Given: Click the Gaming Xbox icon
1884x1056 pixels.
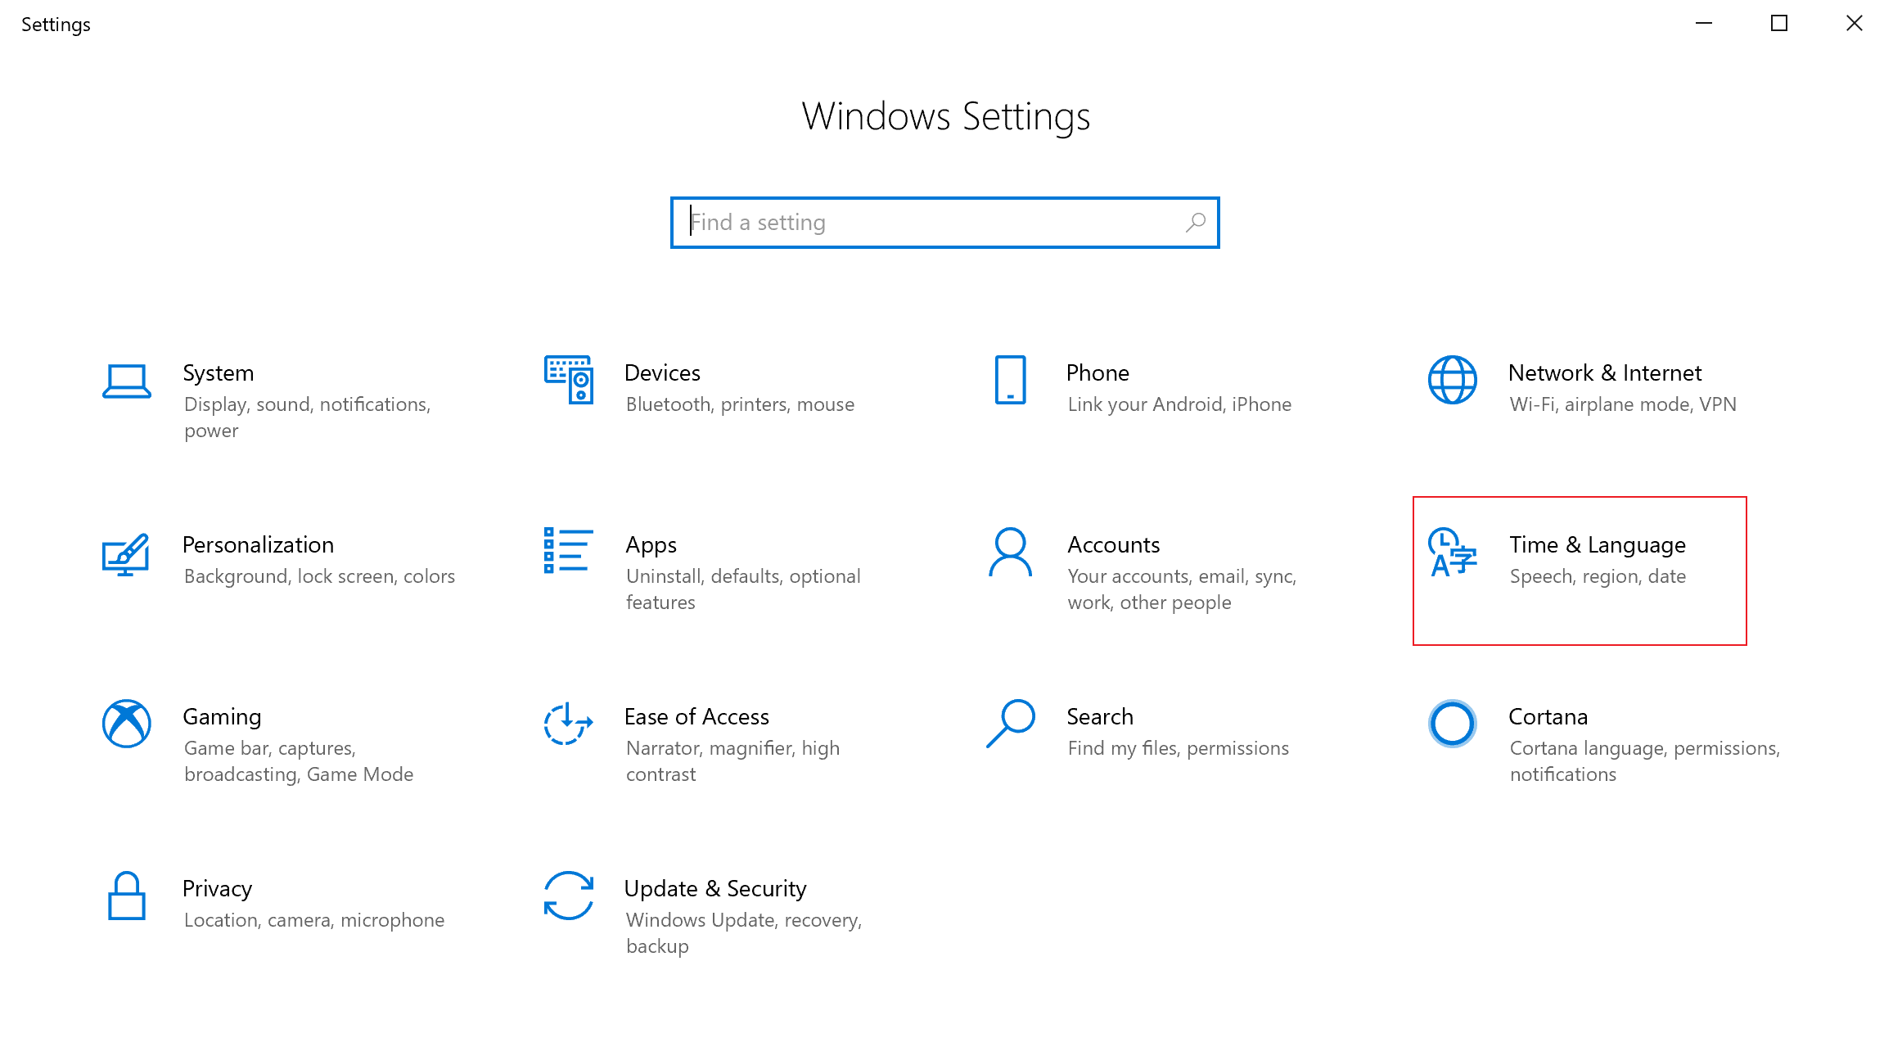Looking at the screenshot, I should (x=127, y=724).
